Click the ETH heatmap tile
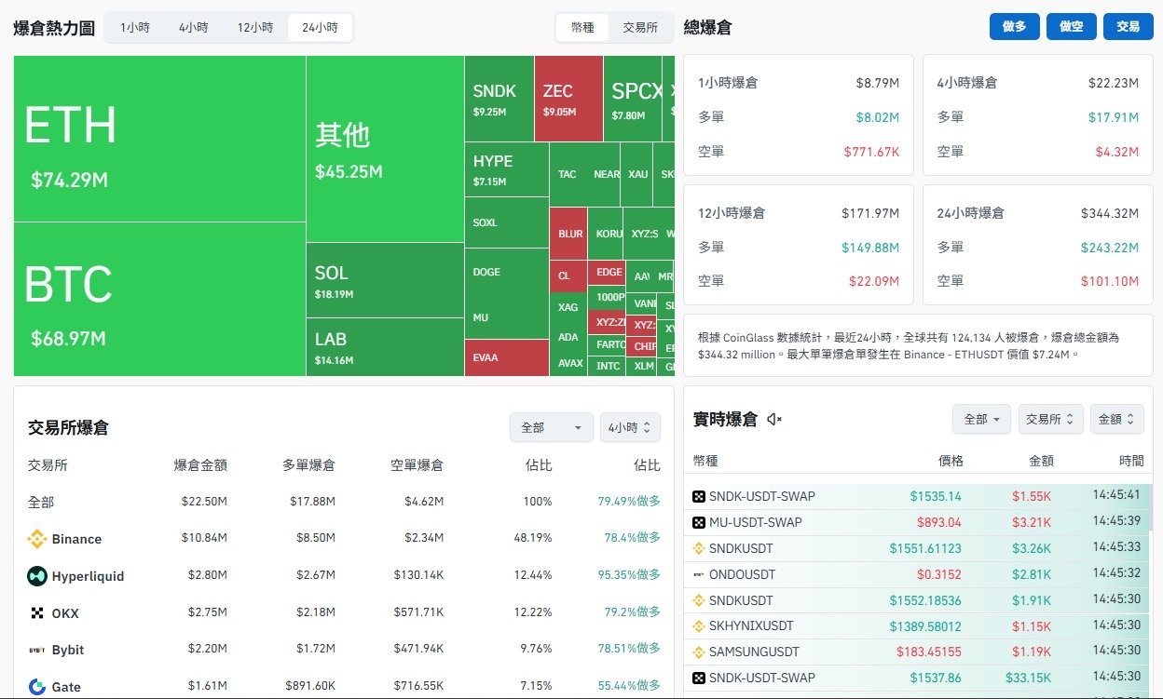This screenshot has height=699, width=1163. click(159, 139)
